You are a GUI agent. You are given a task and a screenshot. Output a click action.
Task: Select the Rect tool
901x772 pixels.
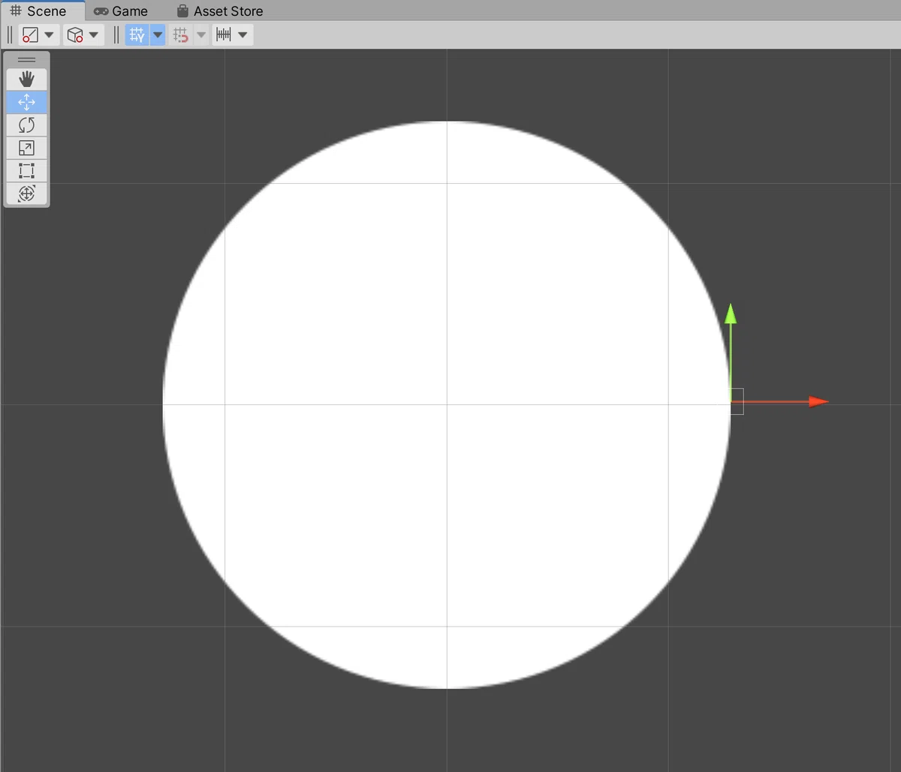pos(26,170)
